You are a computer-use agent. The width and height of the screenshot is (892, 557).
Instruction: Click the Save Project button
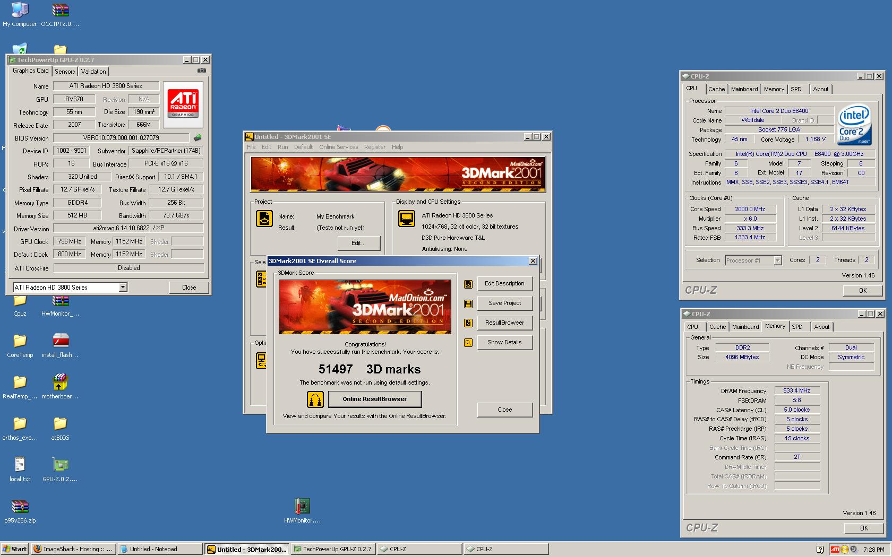[x=504, y=303]
